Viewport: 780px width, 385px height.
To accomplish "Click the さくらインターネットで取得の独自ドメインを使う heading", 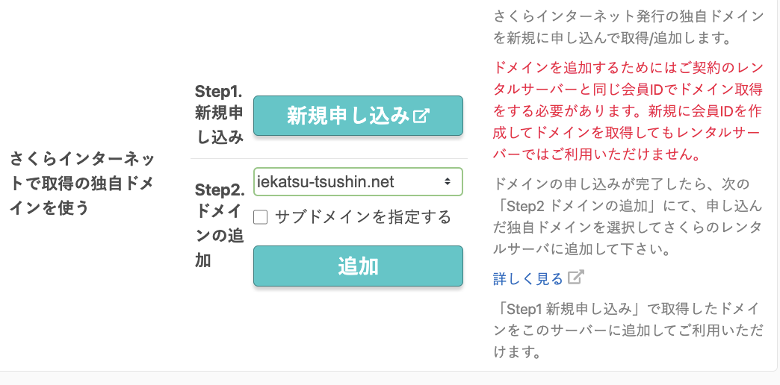I will point(82,184).
